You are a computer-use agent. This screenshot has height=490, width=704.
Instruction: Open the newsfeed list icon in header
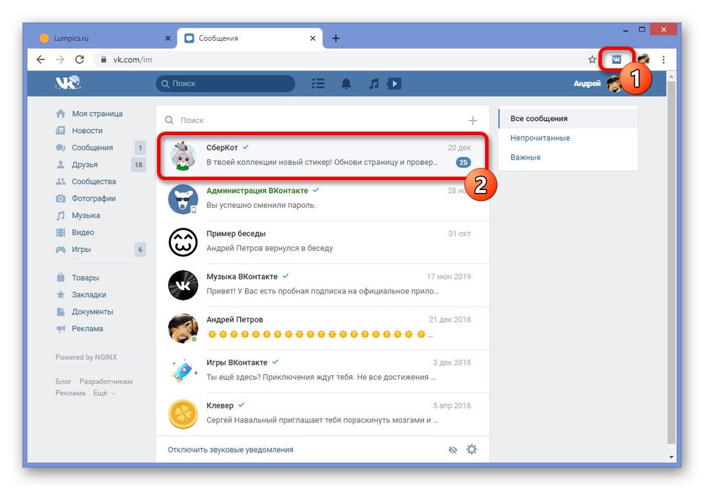pyautogui.click(x=318, y=84)
